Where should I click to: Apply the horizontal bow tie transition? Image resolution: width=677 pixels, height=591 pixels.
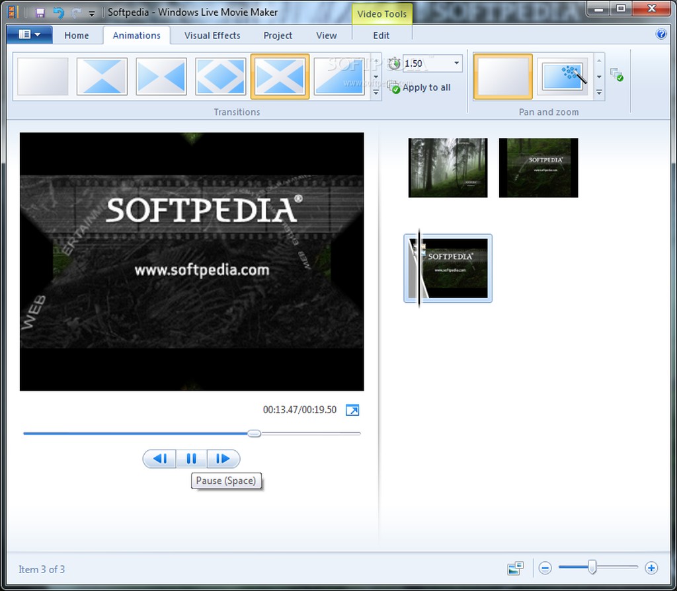pyautogui.click(x=161, y=77)
